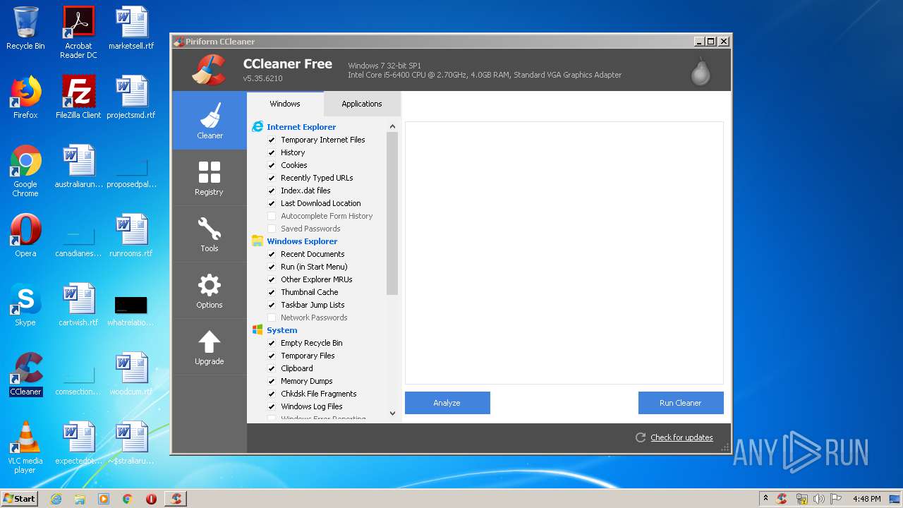The image size is (903, 508).
Task: Toggle the Thumbnail Cache checkbox
Action: 272,292
